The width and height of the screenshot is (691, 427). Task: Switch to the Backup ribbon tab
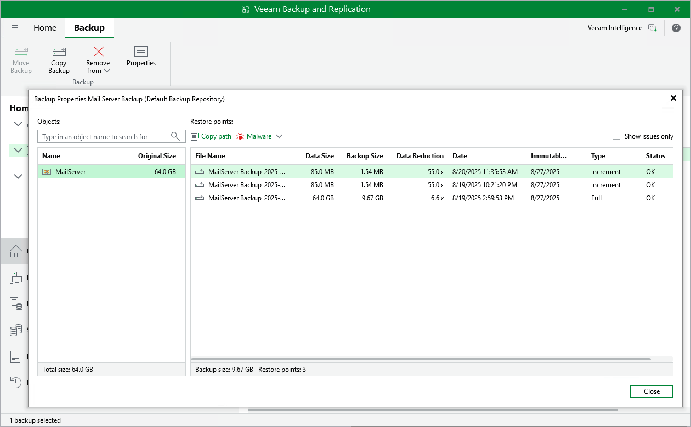pyautogui.click(x=89, y=27)
